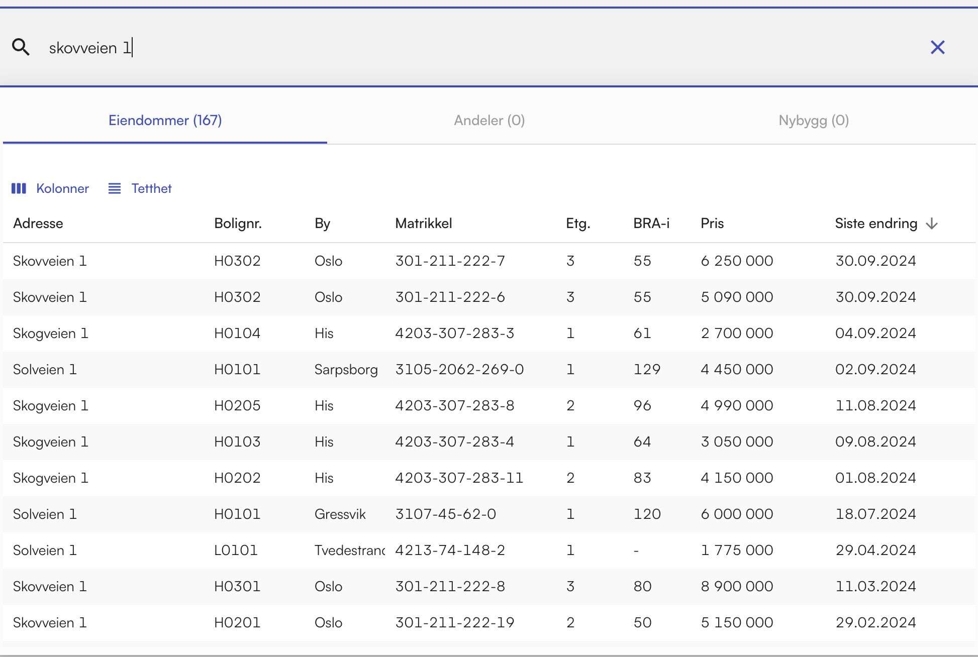Click the Bolignr. column header
Screen dimensions: 978x657
[x=238, y=224]
